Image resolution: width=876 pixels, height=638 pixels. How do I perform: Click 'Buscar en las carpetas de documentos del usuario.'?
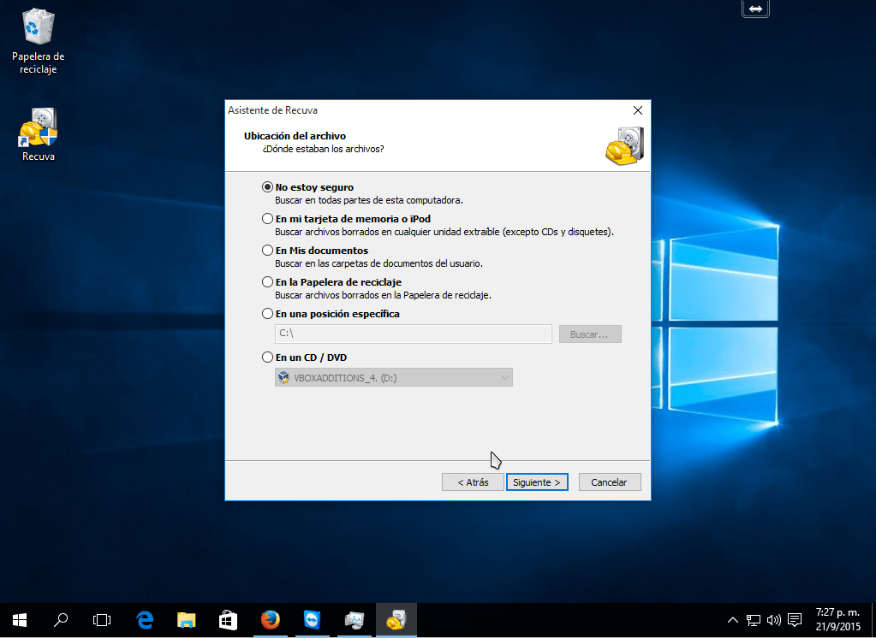[x=378, y=263]
